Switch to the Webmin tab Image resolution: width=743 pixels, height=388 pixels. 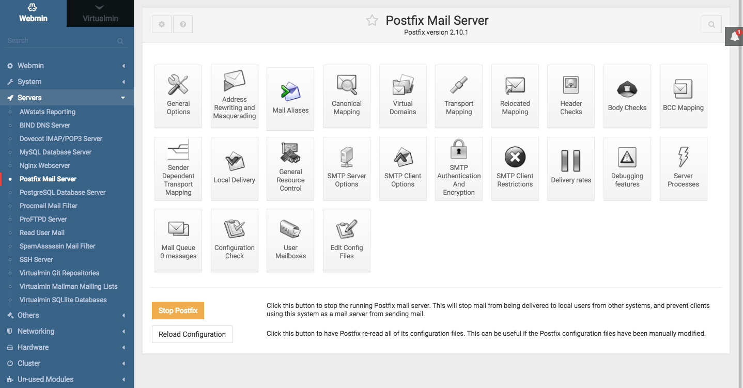click(x=33, y=13)
